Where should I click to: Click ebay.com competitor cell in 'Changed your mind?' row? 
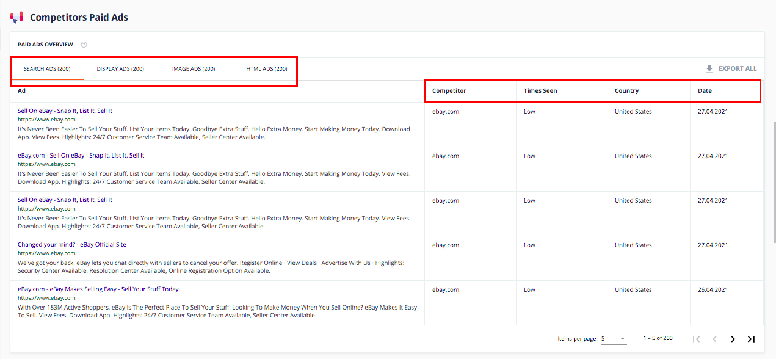[446, 245]
